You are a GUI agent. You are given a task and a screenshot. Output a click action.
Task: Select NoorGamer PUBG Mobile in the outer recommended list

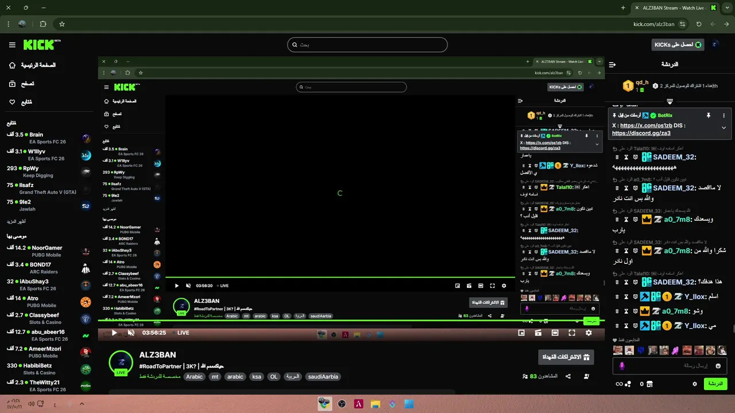point(49,251)
